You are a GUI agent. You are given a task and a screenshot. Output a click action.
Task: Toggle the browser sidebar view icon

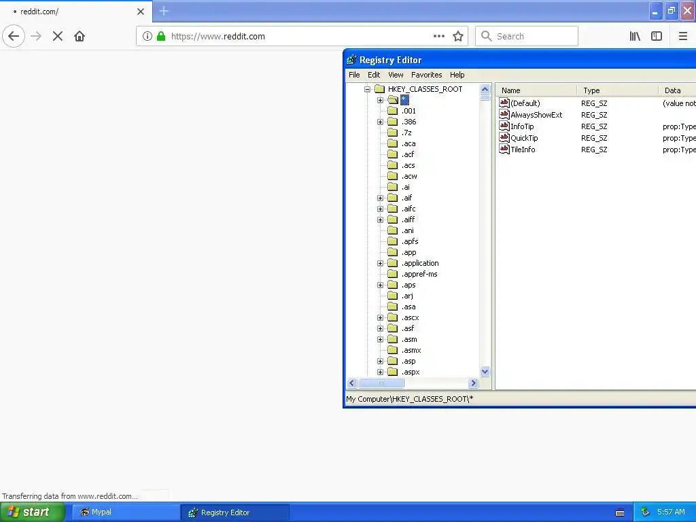[x=657, y=37]
